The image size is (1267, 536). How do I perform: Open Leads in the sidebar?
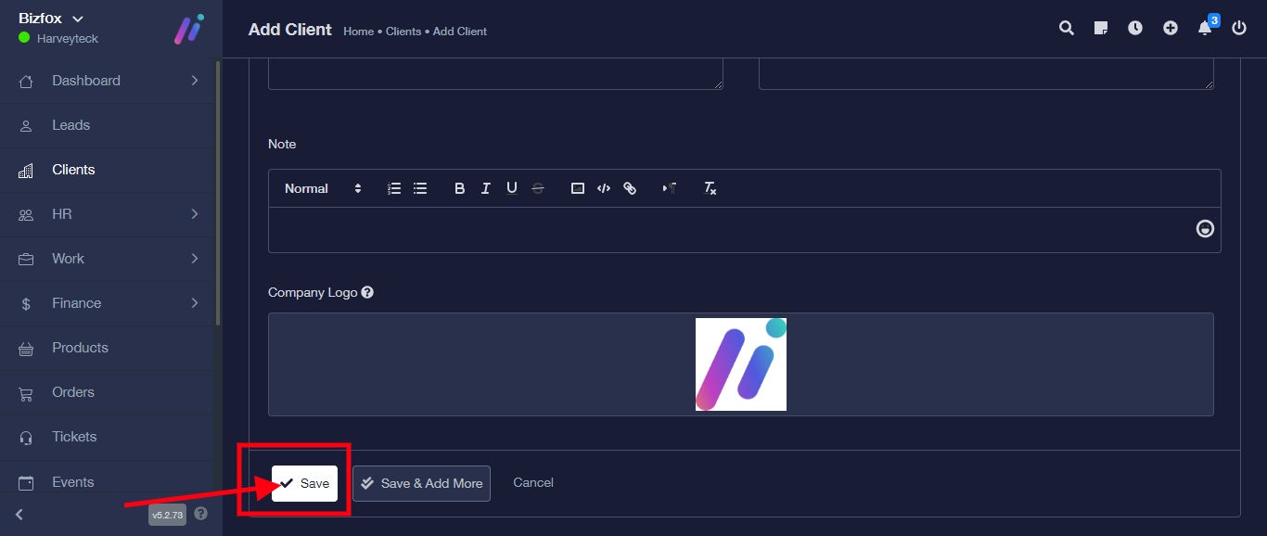click(x=70, y=125)
